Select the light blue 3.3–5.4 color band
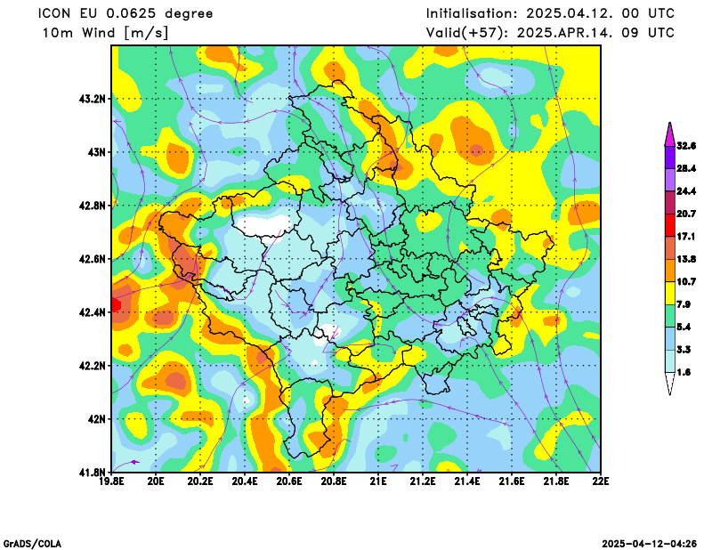 [x=670, y=339]
